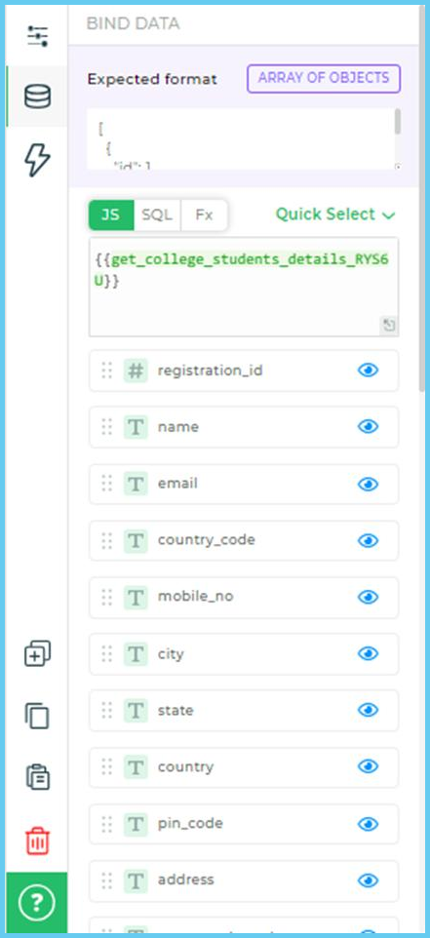The width and height of the screenshot is (430, 938).
Task: Hide the registration_id column eye toggle
Action: click(368, 371)
